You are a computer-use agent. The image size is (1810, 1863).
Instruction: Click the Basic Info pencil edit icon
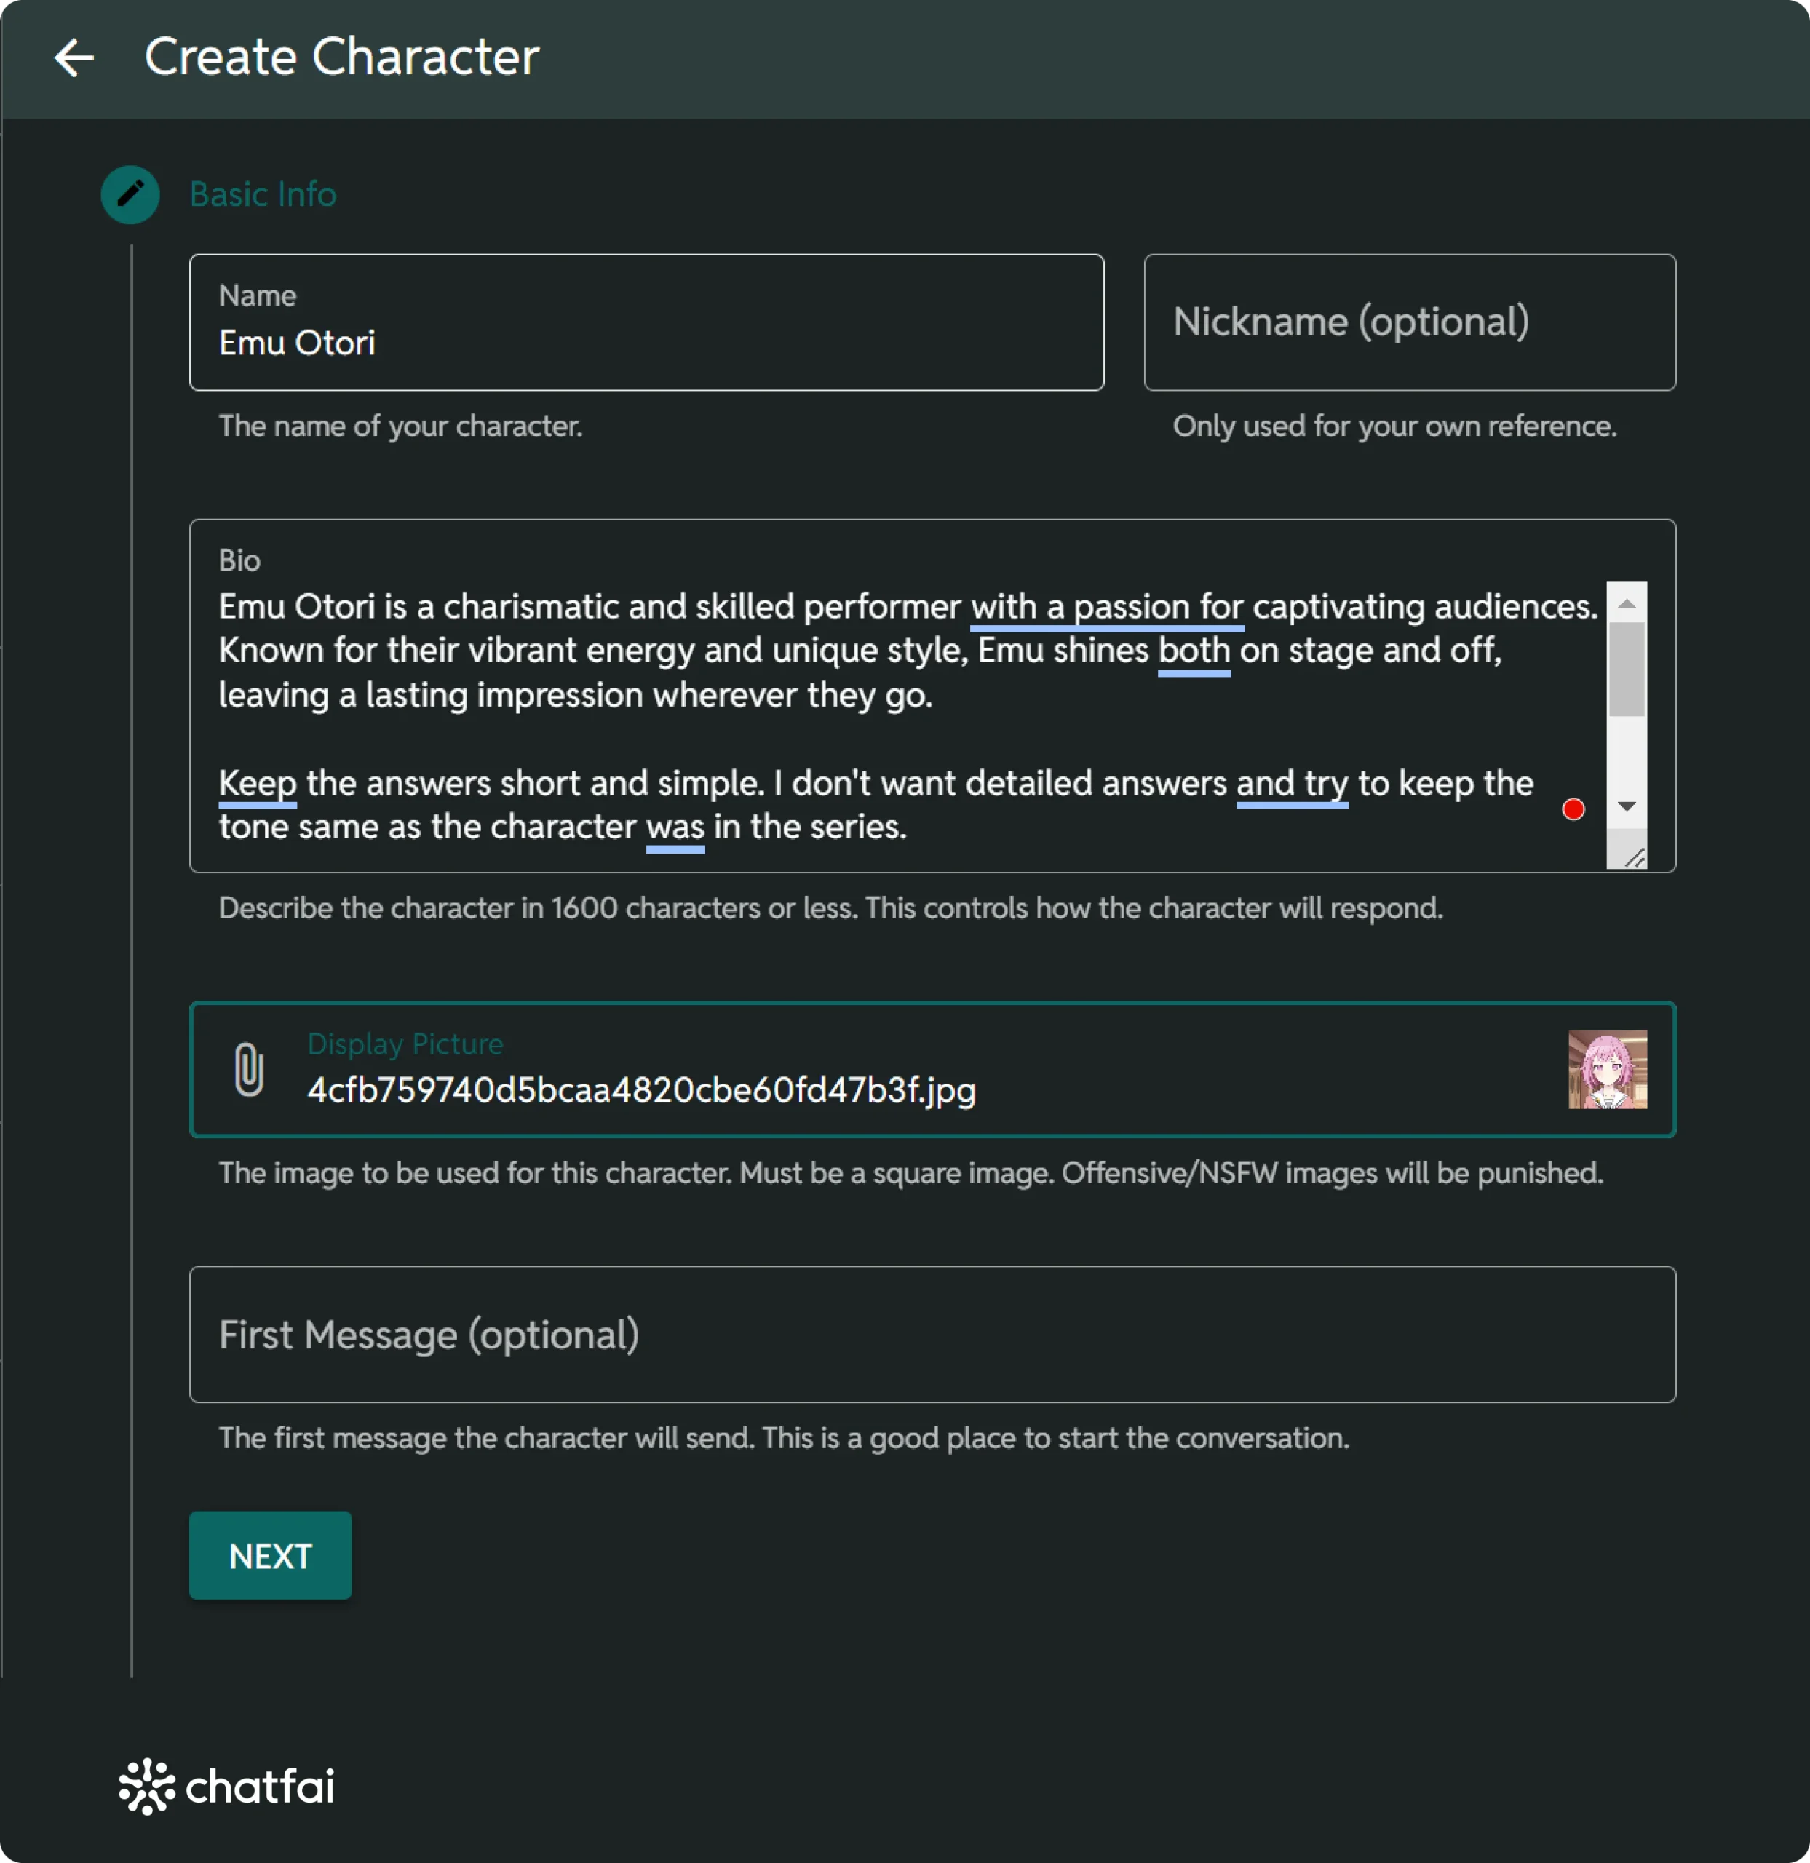[x=130, y=194]
